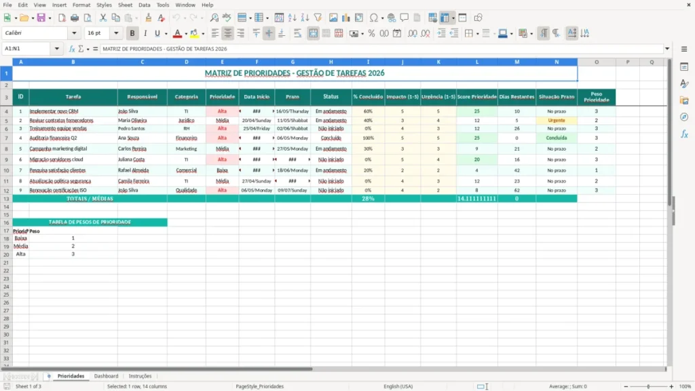Screen dimensions: 695x391
Task: Insert chart icon
Action: tap(346, 18)
